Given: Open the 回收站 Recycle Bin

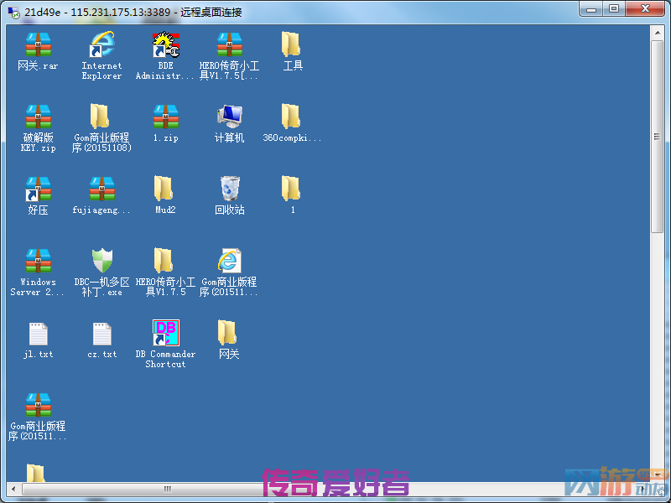Looking at the screenshot, I should pos(229,189).
